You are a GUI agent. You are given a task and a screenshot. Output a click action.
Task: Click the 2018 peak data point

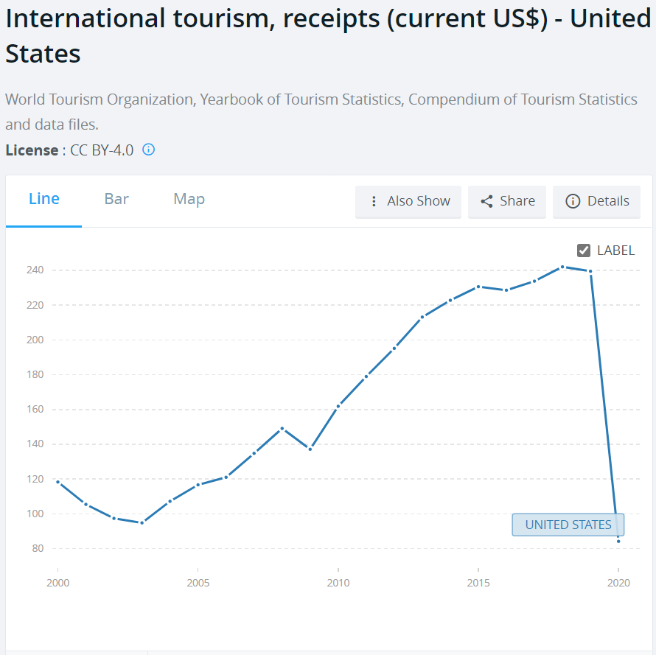point(562,267)
